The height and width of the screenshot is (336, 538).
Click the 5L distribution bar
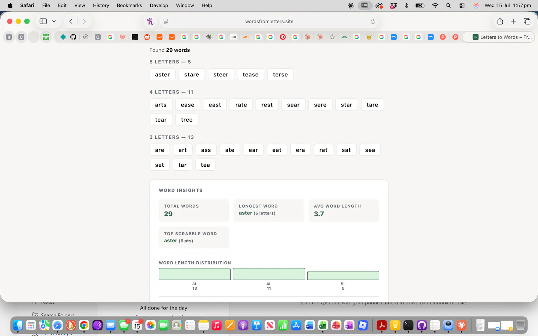pos(343,276)
